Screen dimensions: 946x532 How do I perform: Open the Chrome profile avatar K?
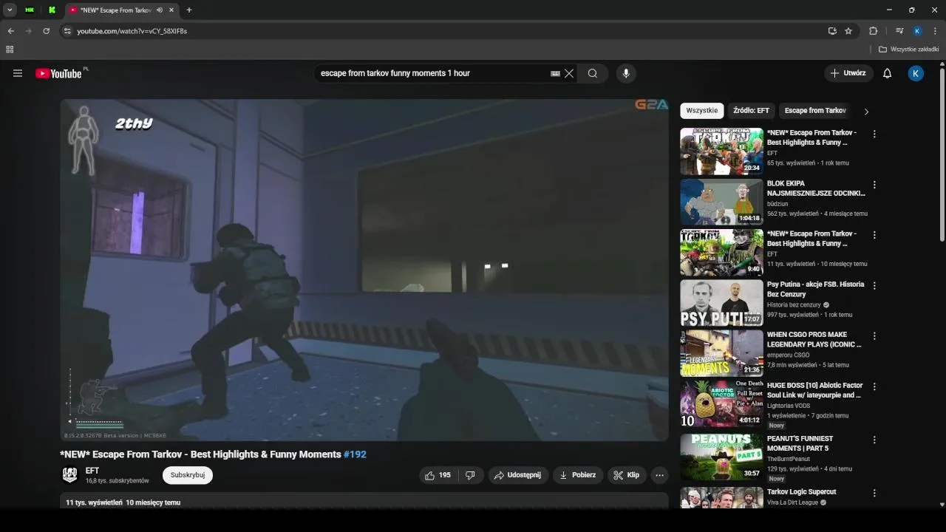(917, 31)
